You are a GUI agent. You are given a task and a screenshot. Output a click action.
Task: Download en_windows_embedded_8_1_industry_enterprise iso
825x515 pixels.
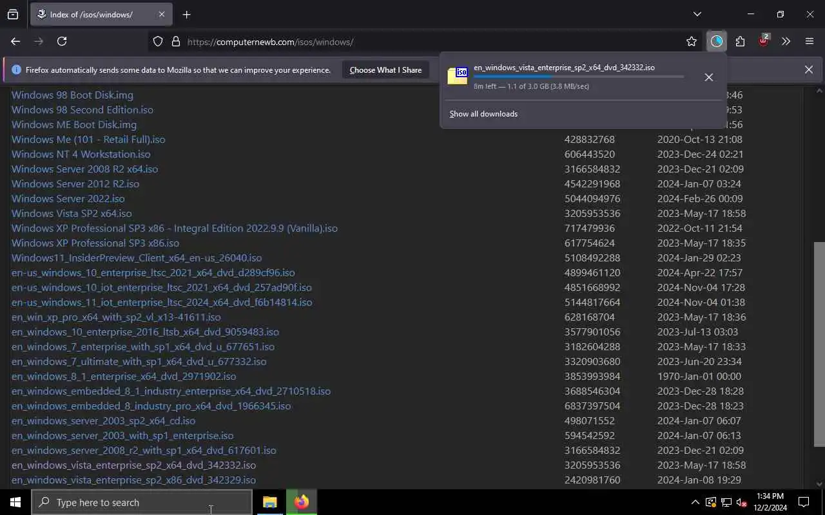click(171, 391)
